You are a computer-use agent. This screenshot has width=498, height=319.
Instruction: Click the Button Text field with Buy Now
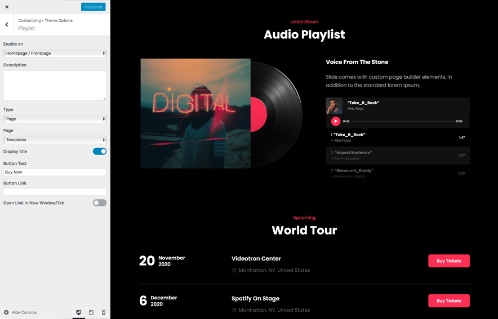pyautogui.click(x=55, y=172)
